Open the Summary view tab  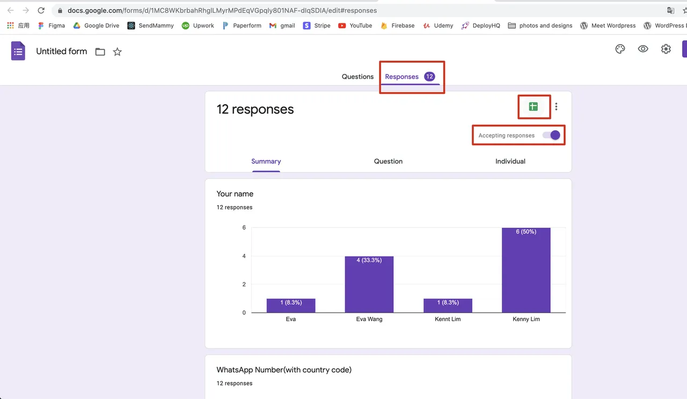point(266,161)
